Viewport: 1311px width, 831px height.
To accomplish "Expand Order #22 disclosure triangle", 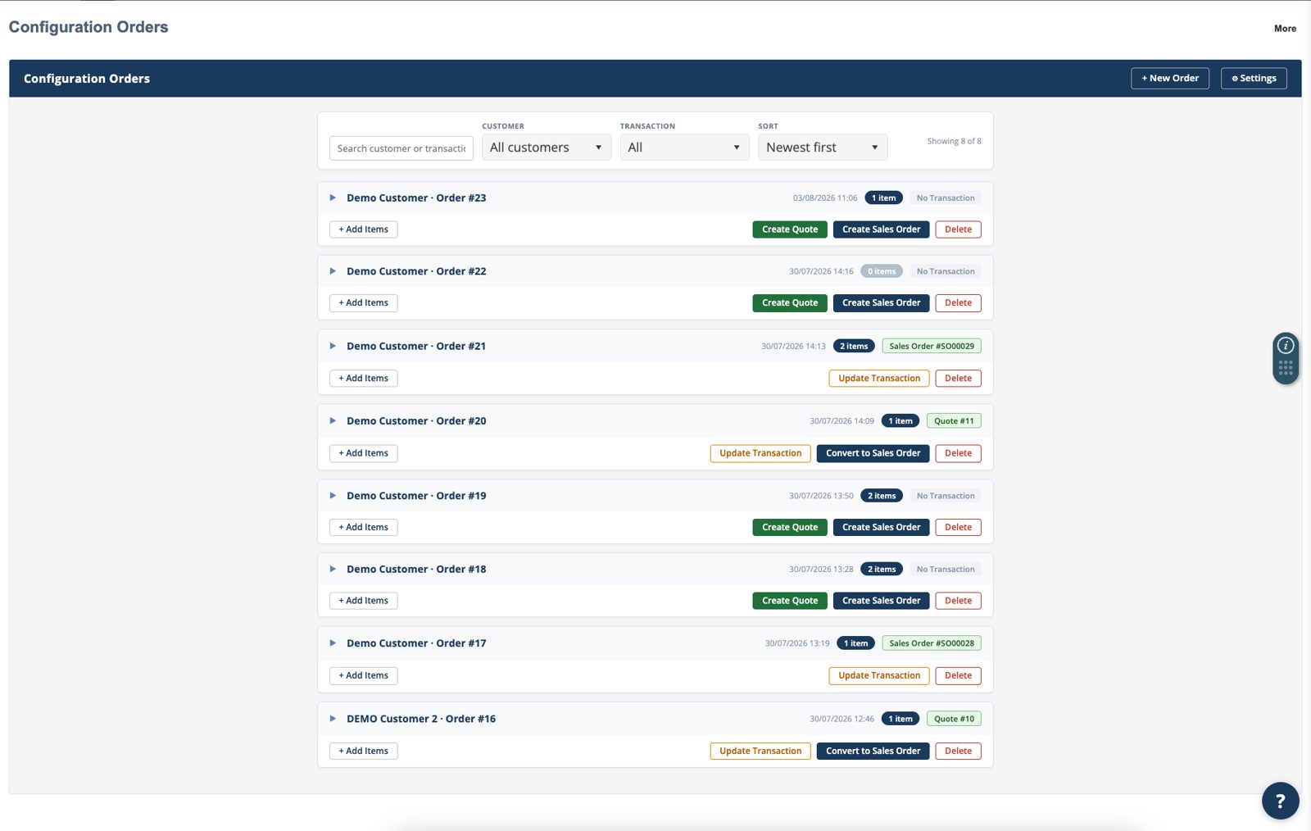I will pyautogui.click(x=333, y=271).
